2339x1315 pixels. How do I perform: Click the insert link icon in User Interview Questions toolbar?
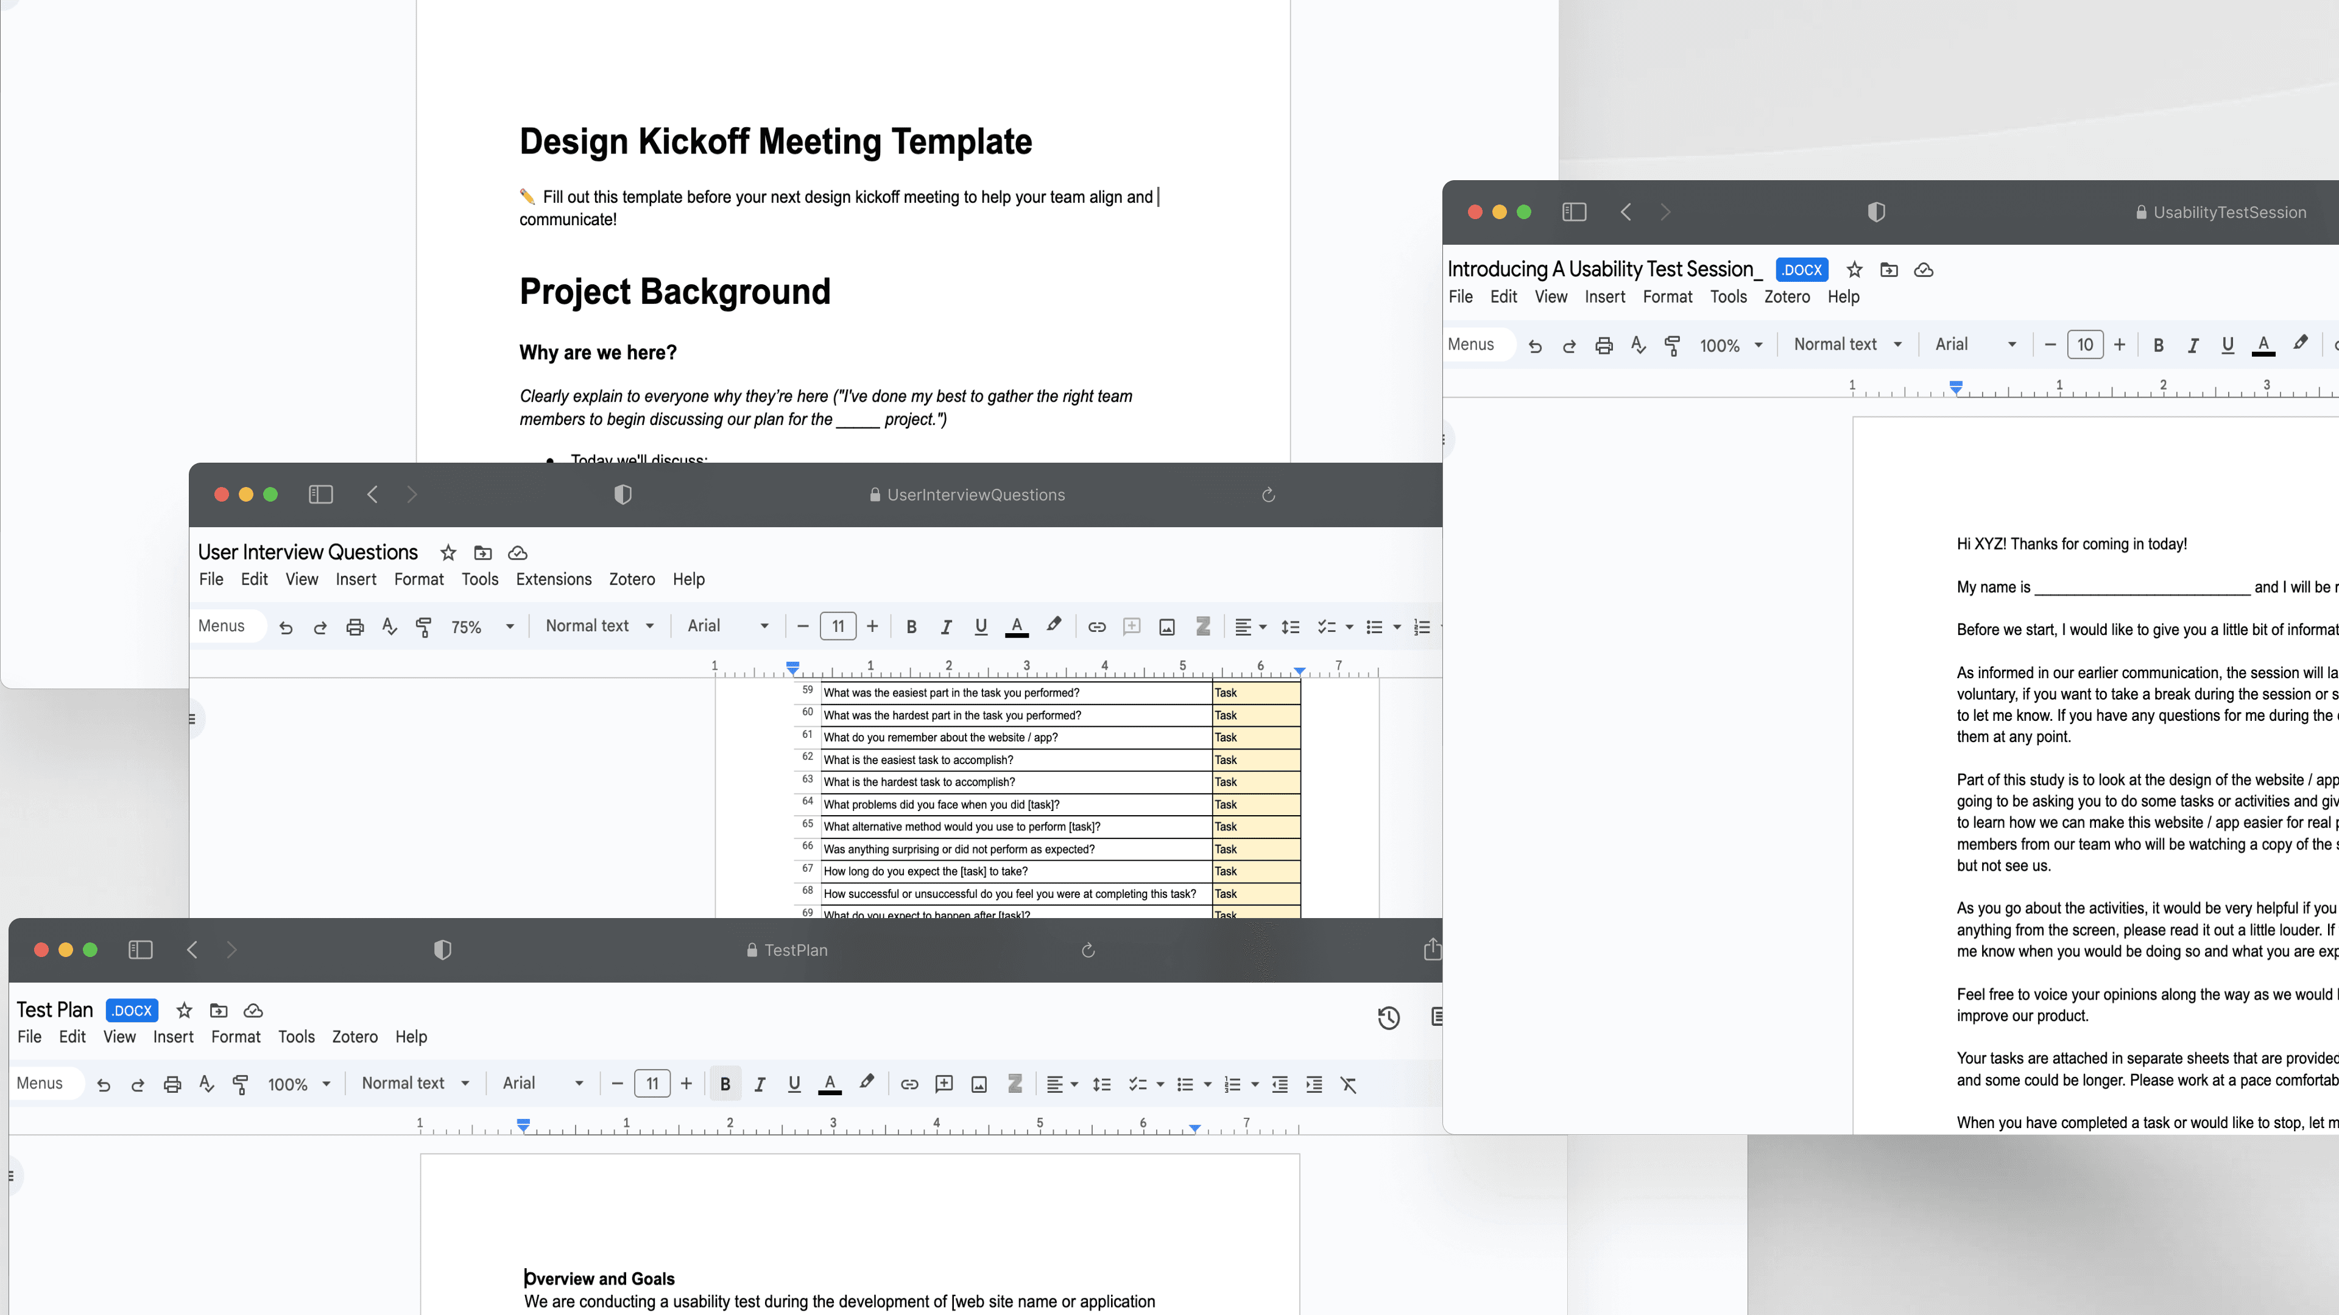pos(1097,626)
